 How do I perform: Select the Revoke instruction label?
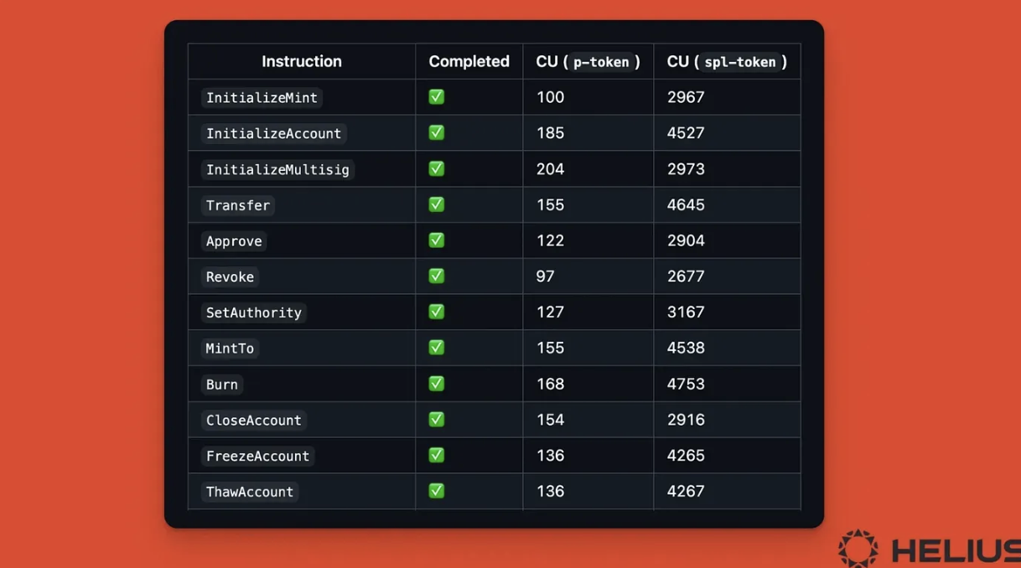[230, 277]
